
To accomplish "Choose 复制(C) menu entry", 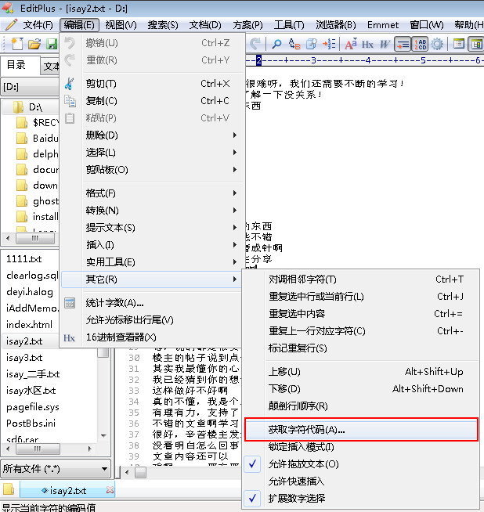I will click(x=152, y=101).
